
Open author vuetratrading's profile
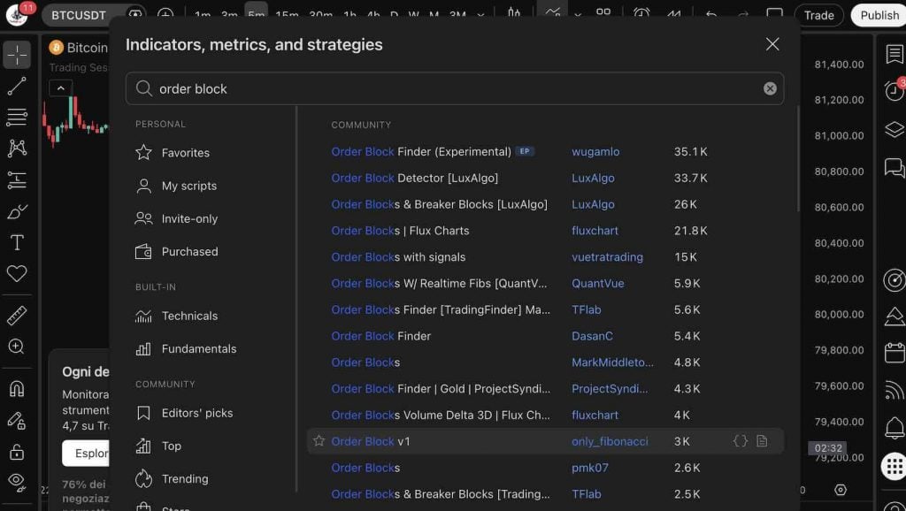(x=607, y=257)
